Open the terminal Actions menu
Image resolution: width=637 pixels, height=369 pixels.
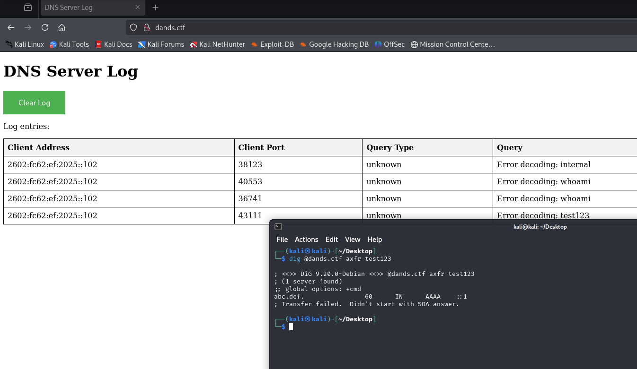[306, 240]
